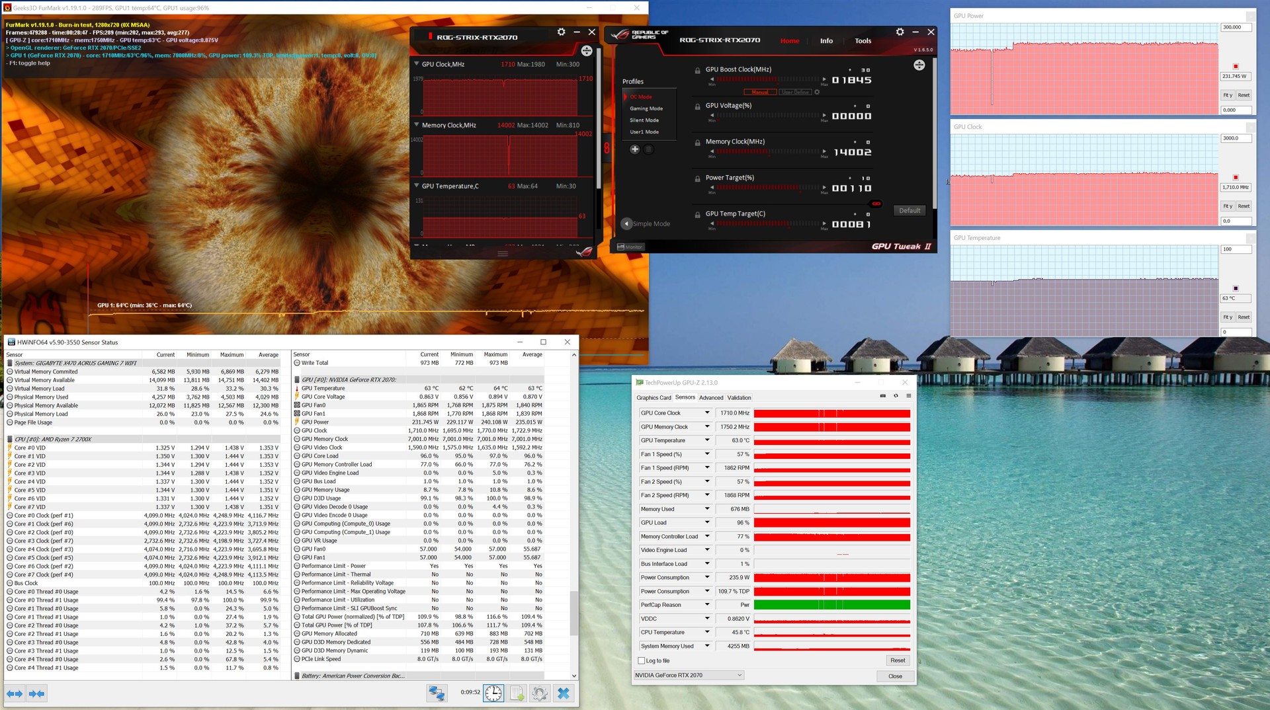Select Gaming Mode profile

tap(646, 108)
